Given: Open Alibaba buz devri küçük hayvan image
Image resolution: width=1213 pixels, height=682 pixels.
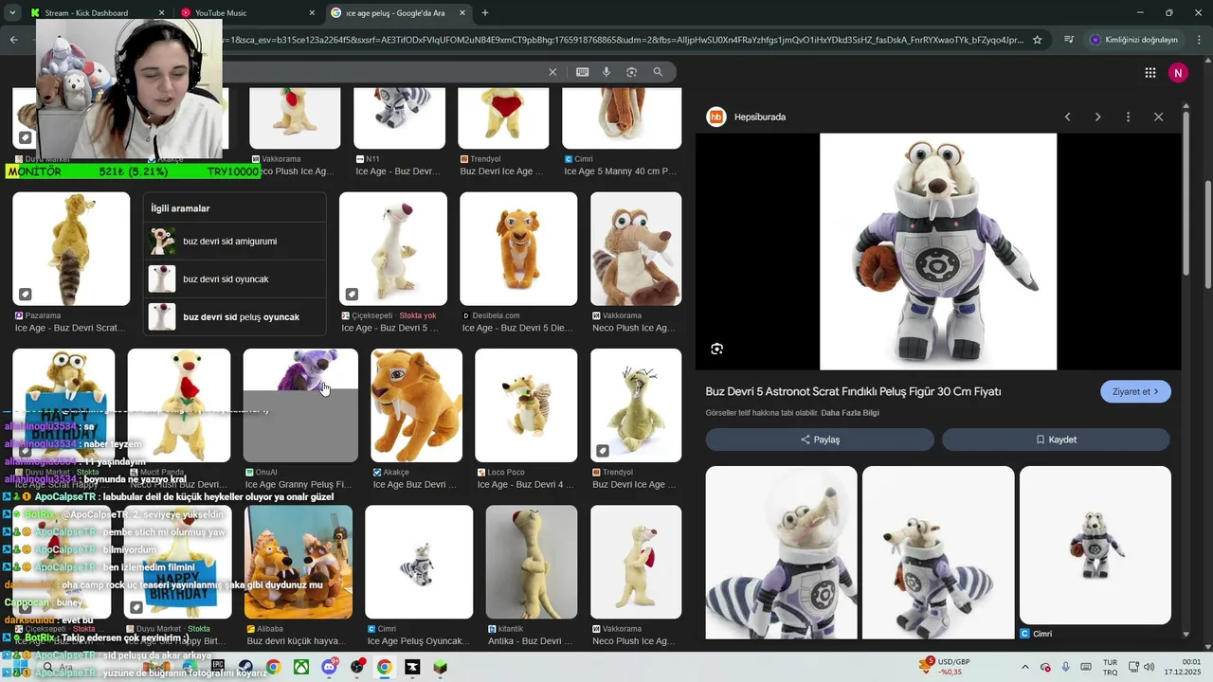Looking at the screenshot, I should click(299, 562).
